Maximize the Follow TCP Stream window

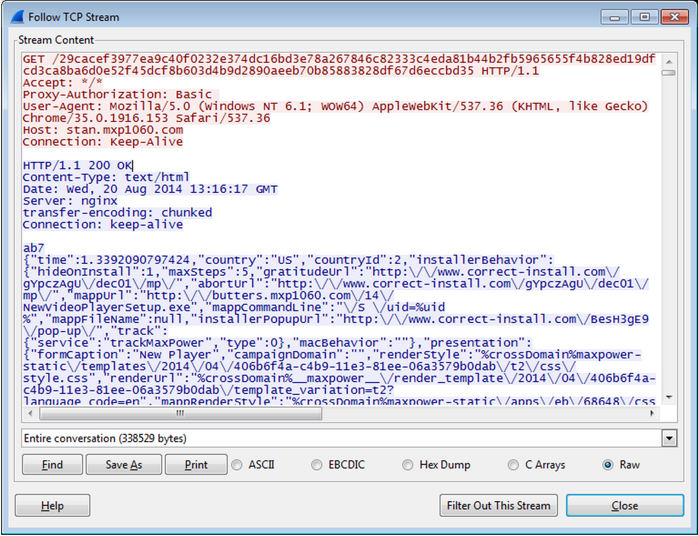pos(644,17)
